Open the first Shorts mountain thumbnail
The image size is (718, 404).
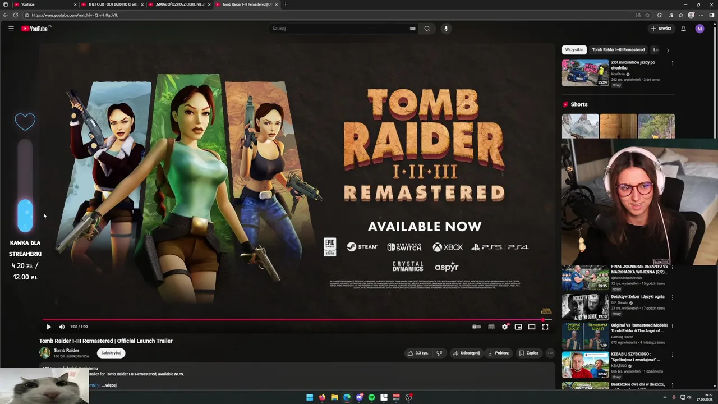580,126
